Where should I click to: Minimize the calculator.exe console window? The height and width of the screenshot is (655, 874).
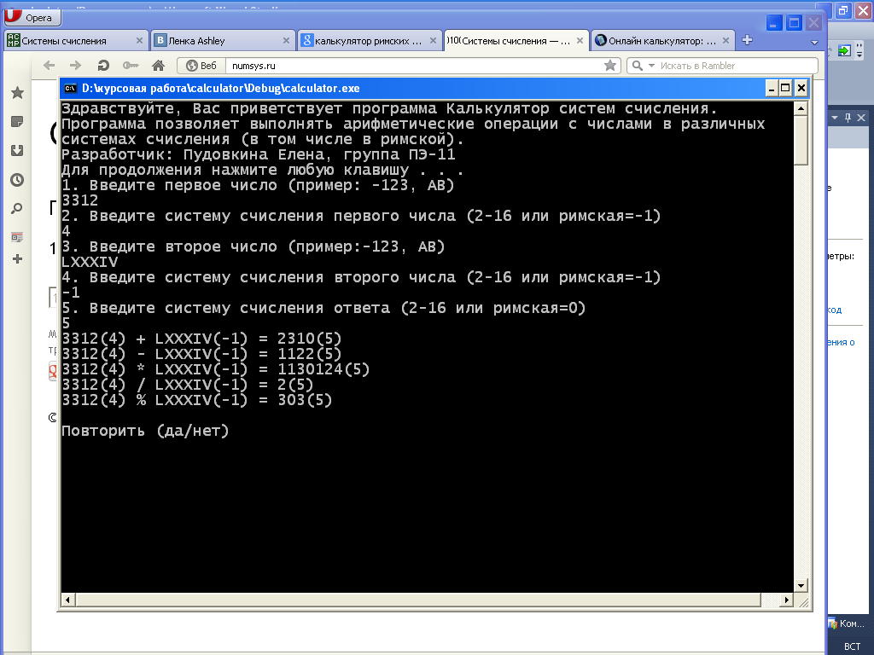pyautogui.click(x=772, y=88)
